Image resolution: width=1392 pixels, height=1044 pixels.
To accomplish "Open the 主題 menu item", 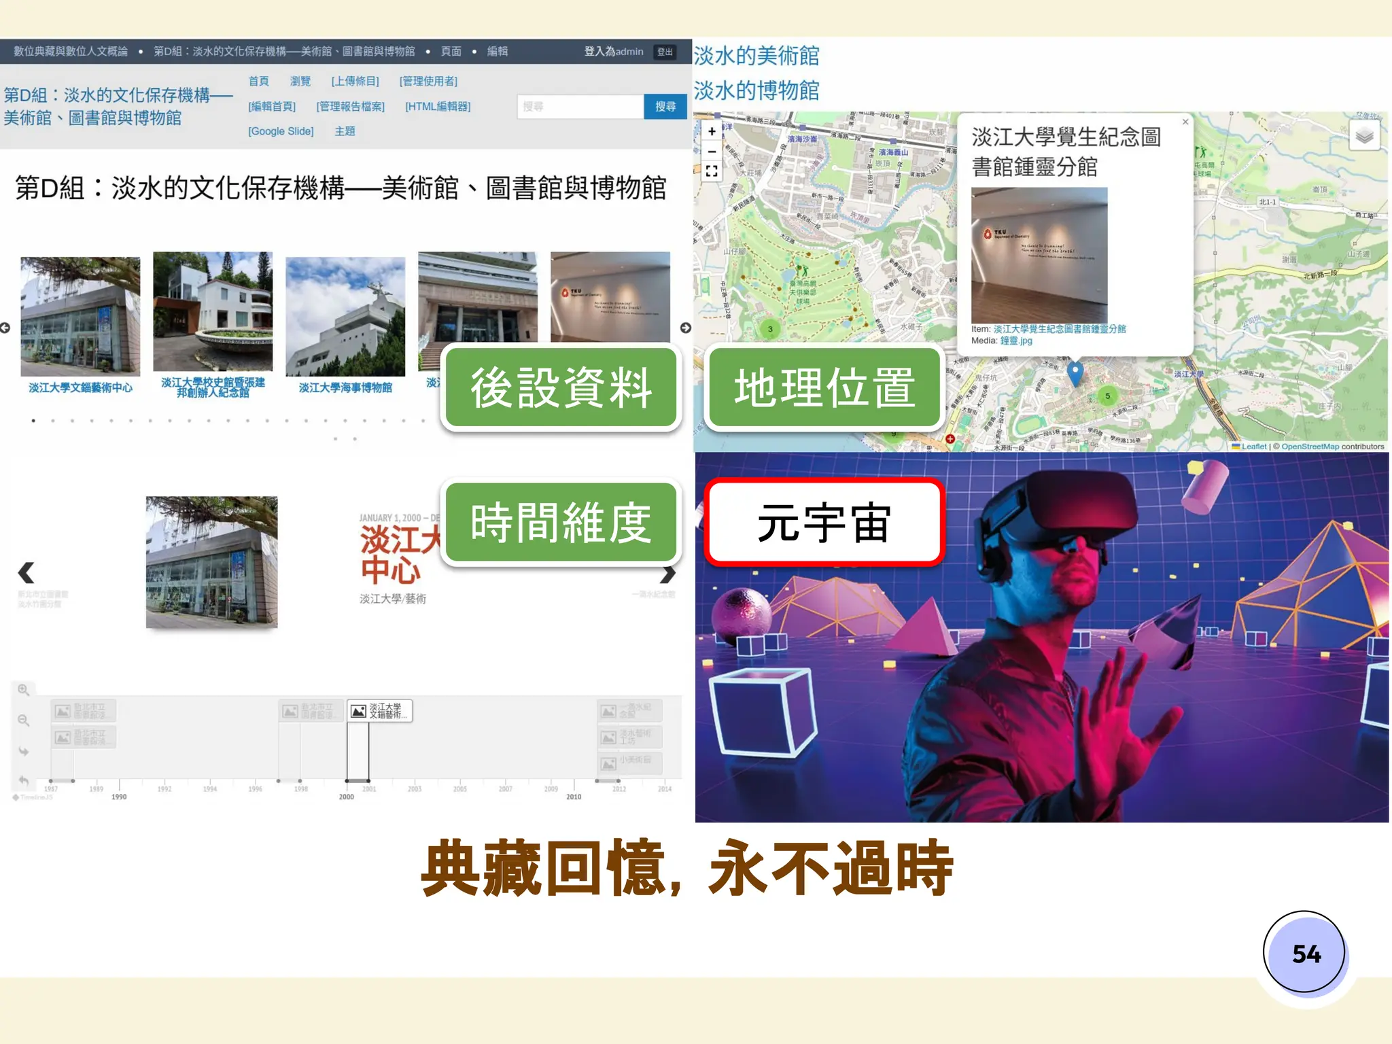I will click(x=345, y=131).
